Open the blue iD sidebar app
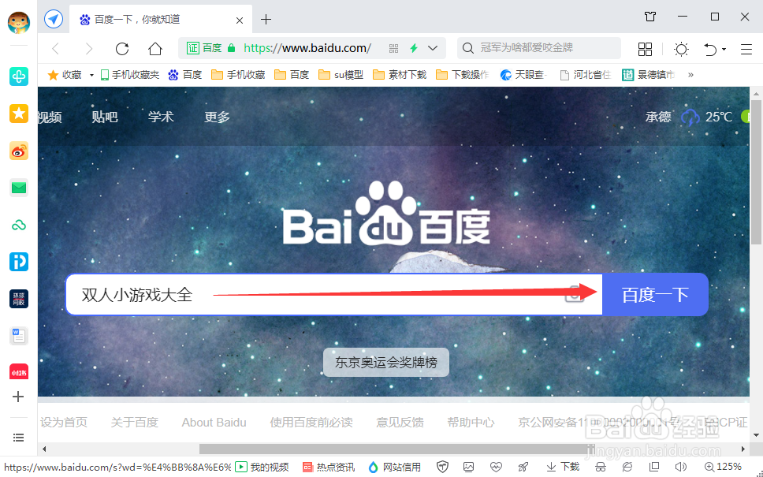763x477 pixels. coord(18,262)
